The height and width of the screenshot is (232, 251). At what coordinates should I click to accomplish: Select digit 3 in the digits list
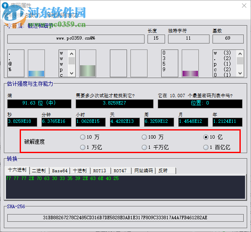[x=164, y=58]
